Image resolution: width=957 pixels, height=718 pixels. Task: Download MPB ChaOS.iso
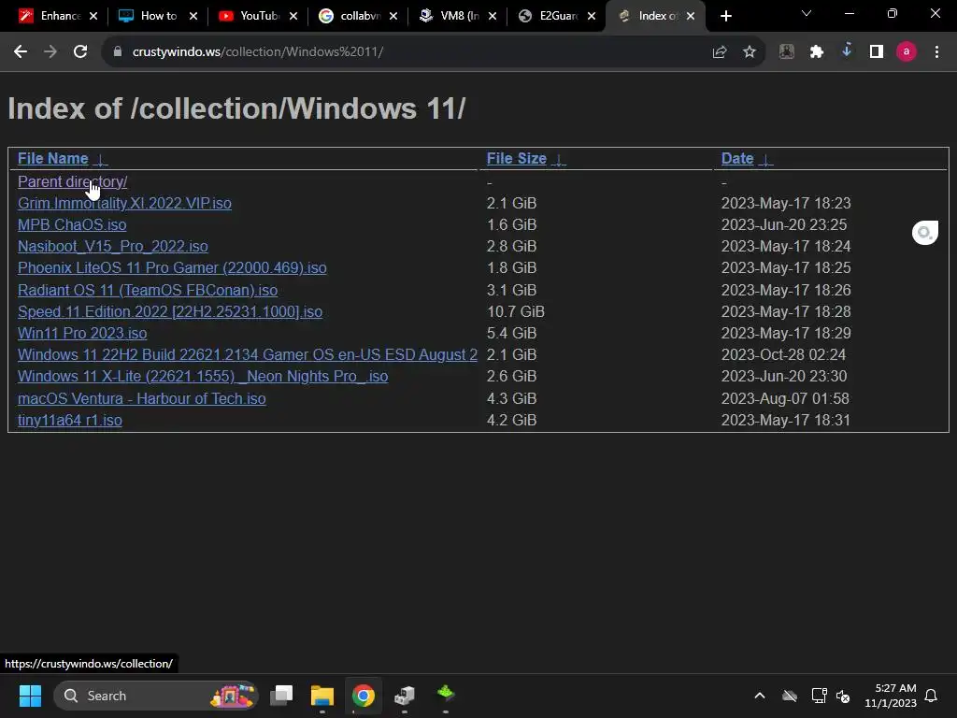point(72,224)
